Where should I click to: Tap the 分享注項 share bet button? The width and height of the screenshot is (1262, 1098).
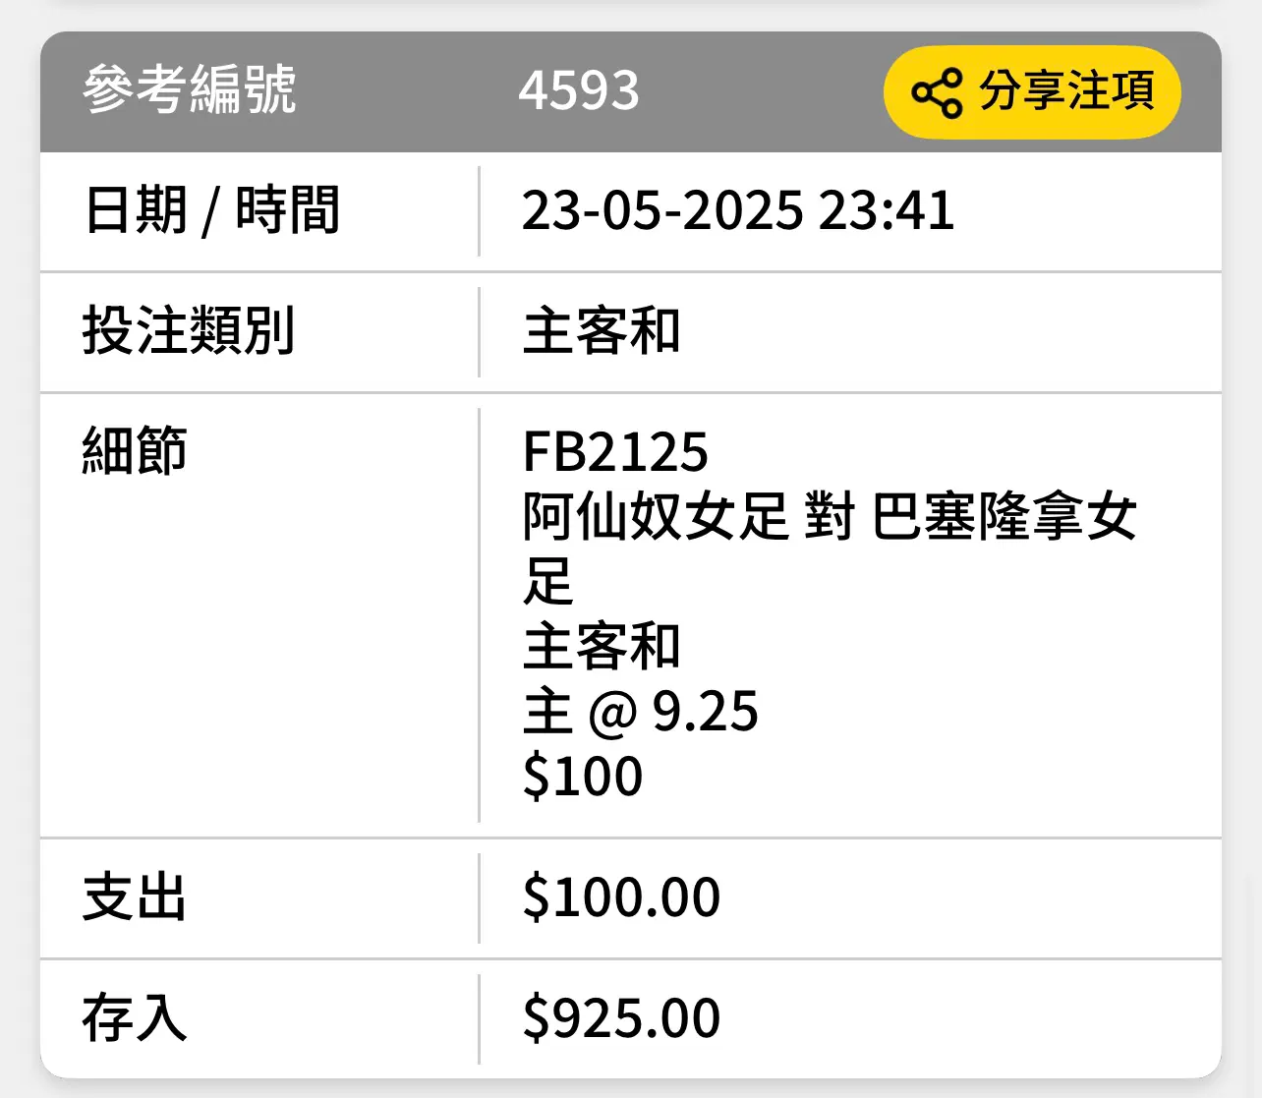1032,91
